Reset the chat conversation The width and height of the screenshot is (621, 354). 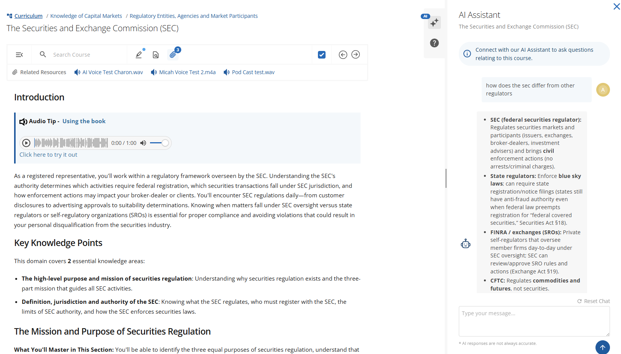coord(594,301)
